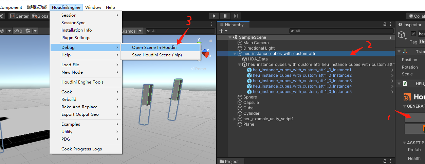Screen dimensions: 425x164
Task: Open Hierarchy panel three-dot menu
Action: pyautogui.click(x=391, y=24)
